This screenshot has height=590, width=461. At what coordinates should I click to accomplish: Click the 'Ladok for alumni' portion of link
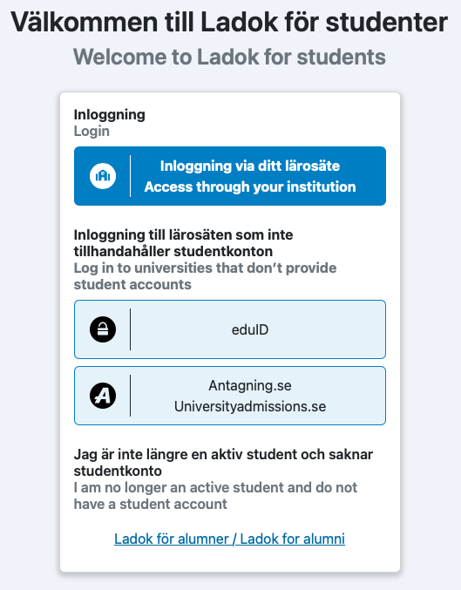pyautogui.click(x=293, y=539)
